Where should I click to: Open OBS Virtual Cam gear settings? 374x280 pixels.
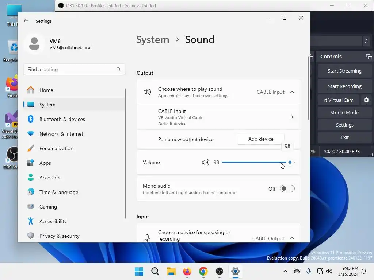coord(366,100)
